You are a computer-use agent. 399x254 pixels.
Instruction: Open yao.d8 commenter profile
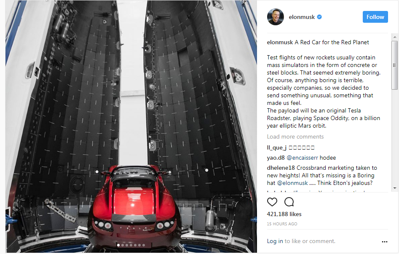coord(276,158)
